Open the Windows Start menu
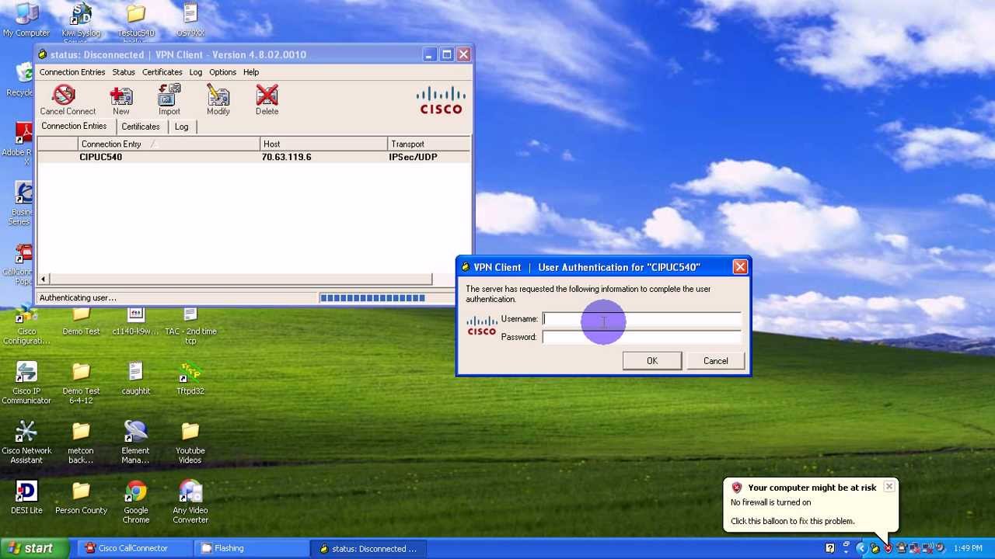995x559 pixels. click(x=33, y=548)
